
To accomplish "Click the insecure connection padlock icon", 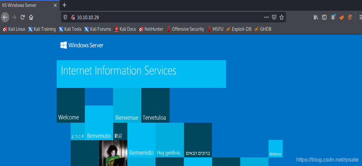I will click(x=73, y=17).
